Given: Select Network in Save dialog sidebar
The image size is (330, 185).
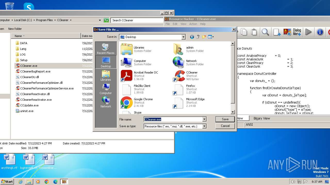Looking at the screenshot, I should tap(106, 102).
